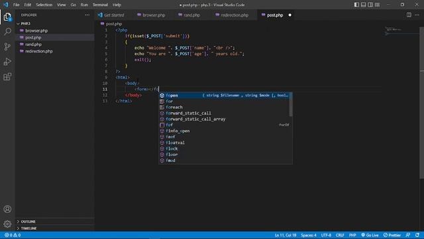Click the split editor right icon
This screenshot has width=424, height=239.
coord(409,15)
